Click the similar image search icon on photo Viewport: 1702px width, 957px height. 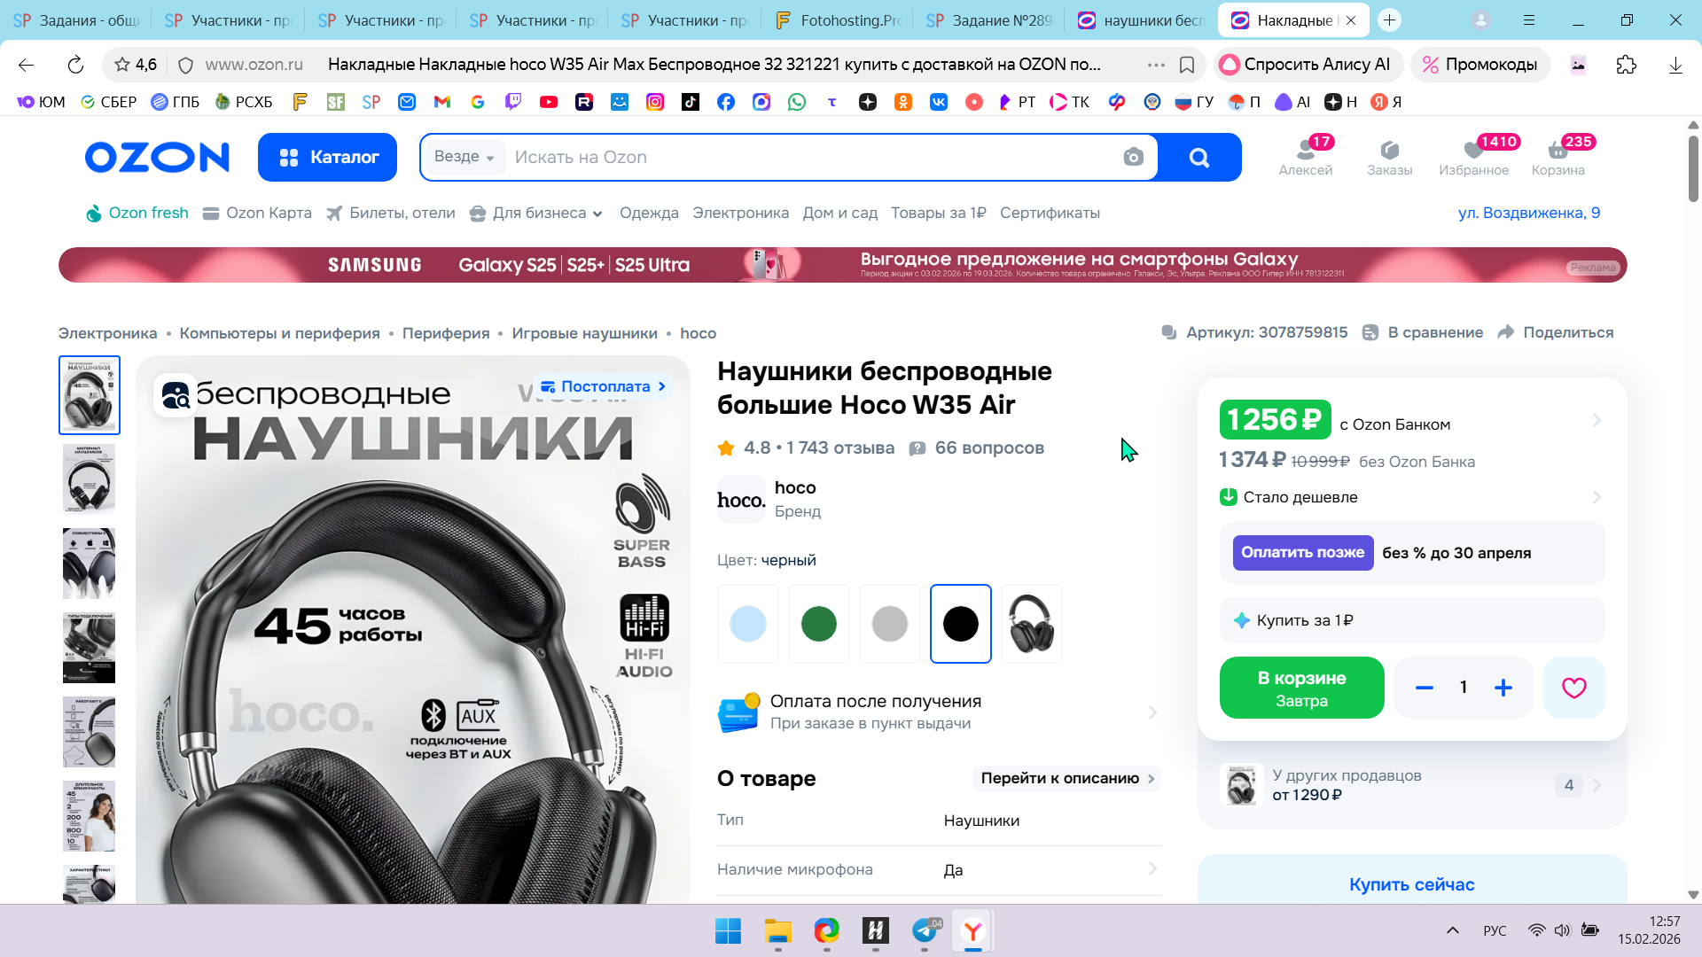coord(176,395)
